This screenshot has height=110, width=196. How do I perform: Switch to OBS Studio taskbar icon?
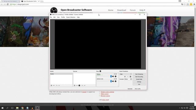pyautogui.click(x=37, y=108)
